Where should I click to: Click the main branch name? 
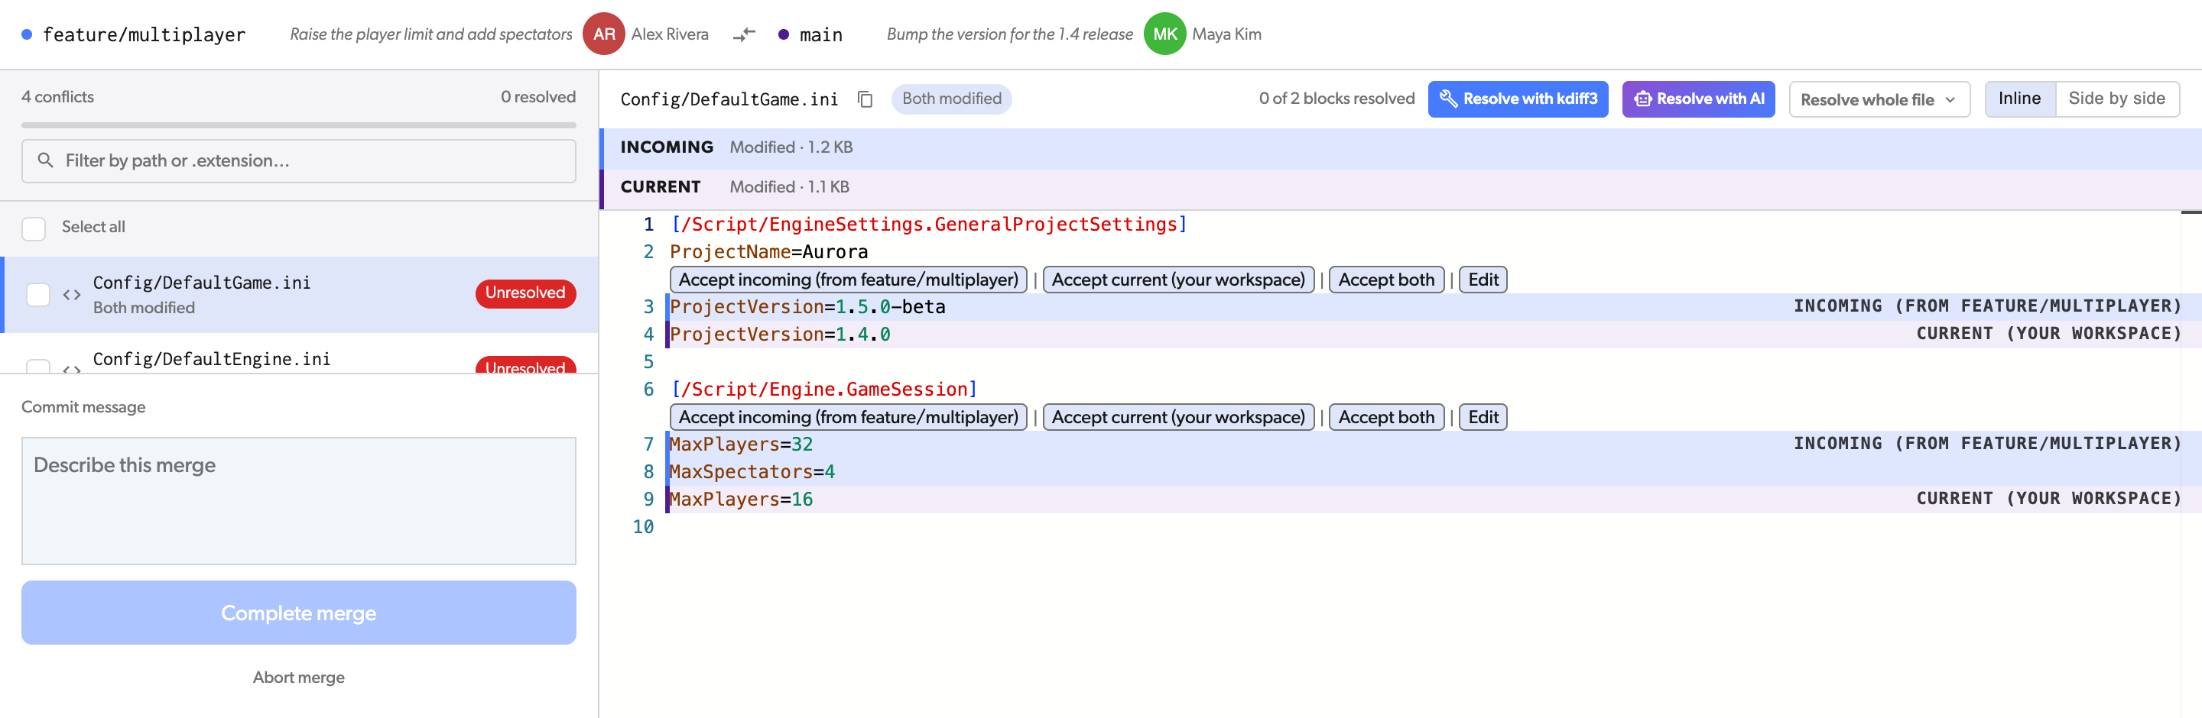pos(820,35)
